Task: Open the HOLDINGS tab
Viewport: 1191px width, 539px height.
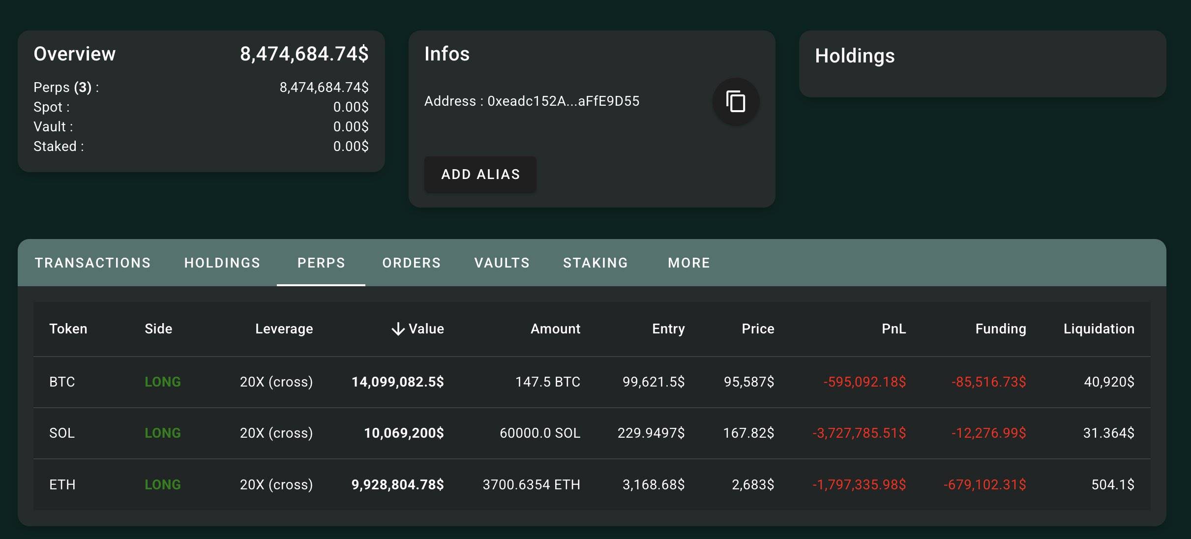Action: [222, 263]
